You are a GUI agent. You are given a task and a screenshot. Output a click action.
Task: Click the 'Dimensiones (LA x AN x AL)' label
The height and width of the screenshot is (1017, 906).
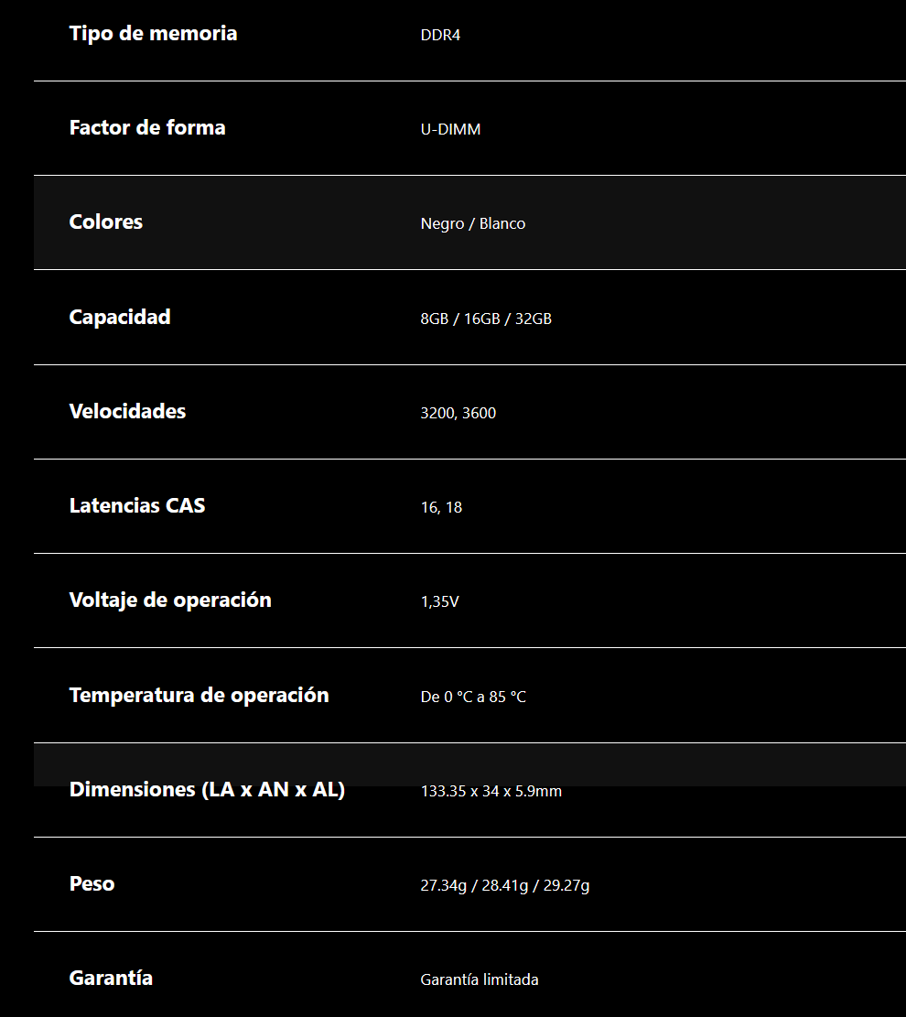pos(207,789)
